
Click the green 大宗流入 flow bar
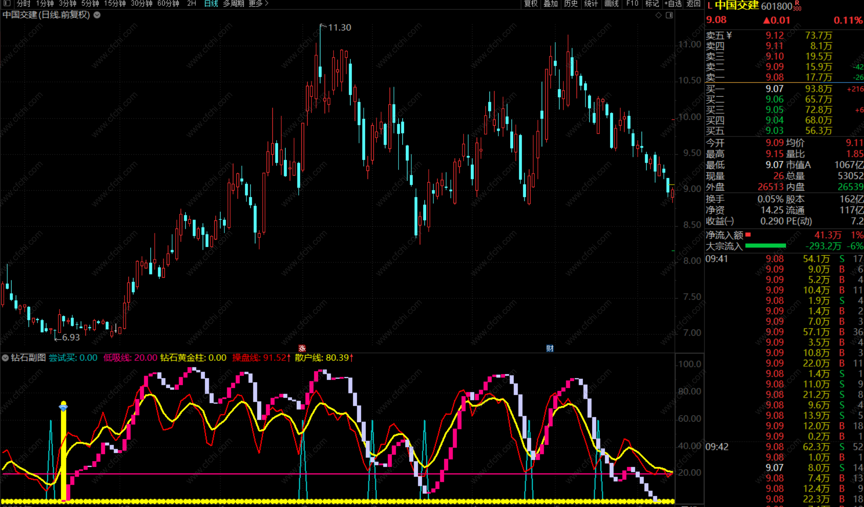pos(765,246)
